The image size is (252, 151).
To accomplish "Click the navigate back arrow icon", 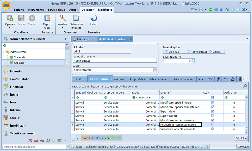I will coord(232,10).
